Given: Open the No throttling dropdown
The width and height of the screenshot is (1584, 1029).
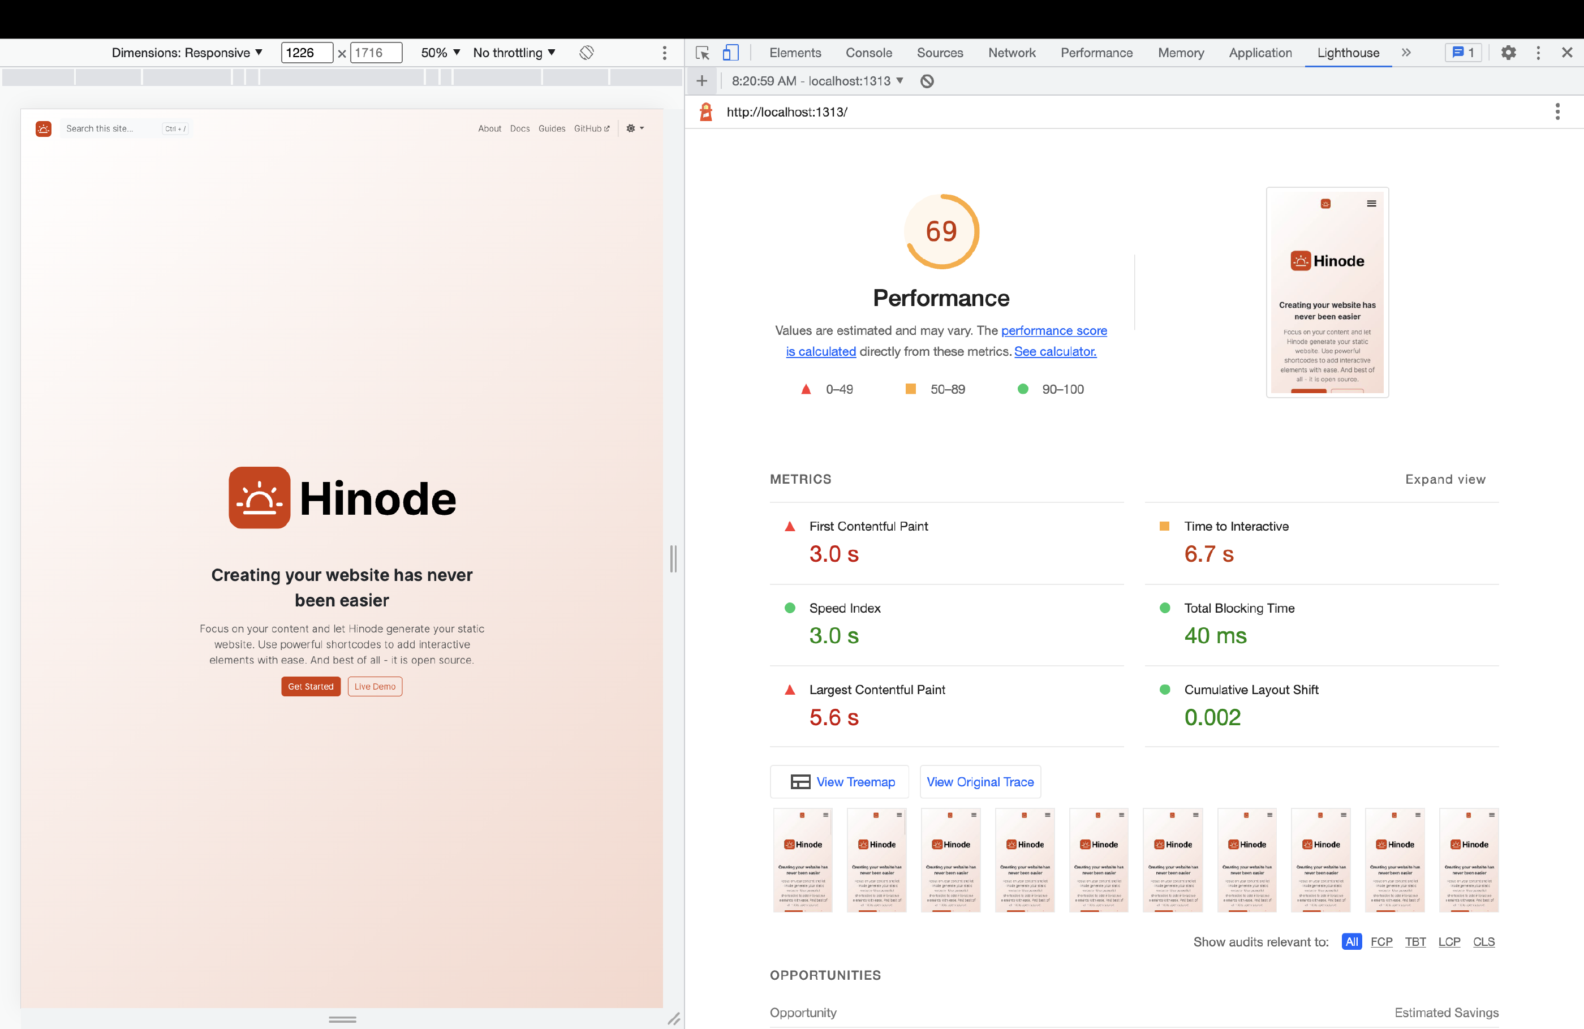Looking at the screenshot, I should tap(514, 53).
